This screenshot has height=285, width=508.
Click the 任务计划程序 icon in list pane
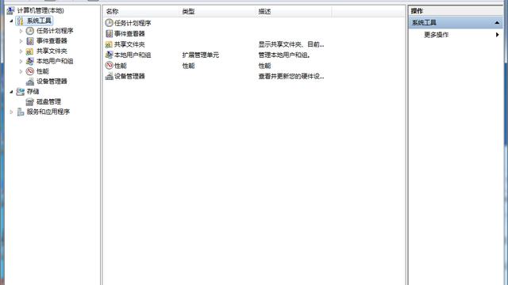(x=110, y=23)
